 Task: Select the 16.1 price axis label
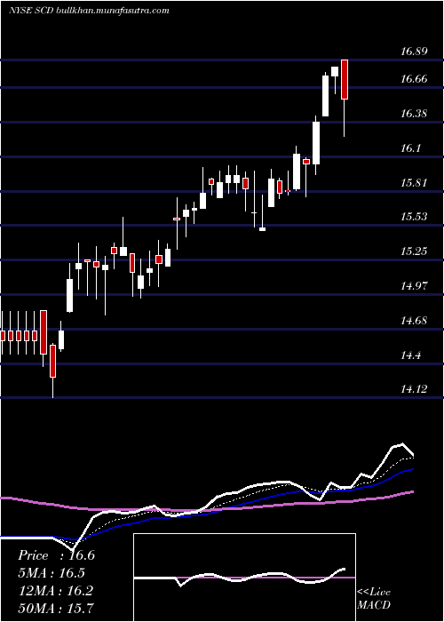410,148
